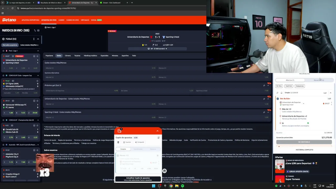Select Goles totales Más/Menos filter chip
The width and height of the screenshot is (336, 189).
30,45
